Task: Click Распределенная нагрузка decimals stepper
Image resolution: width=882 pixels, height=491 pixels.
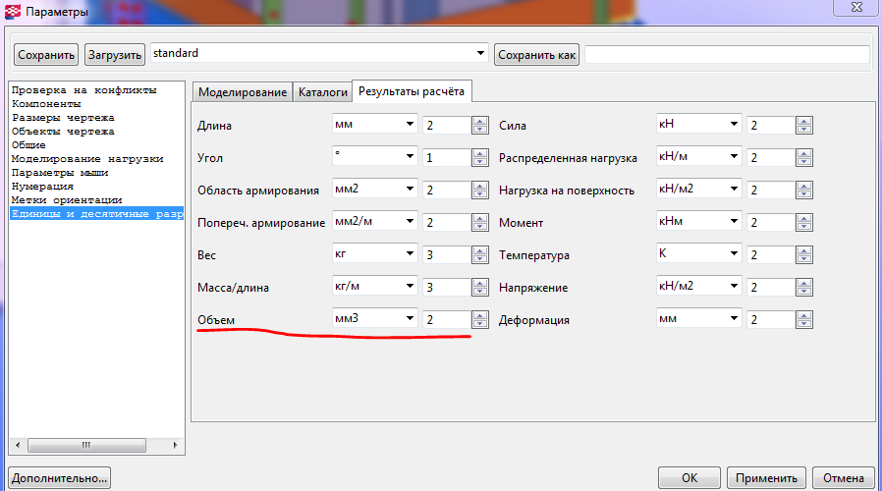Action: pyautogui.click(x=804, y=157)
